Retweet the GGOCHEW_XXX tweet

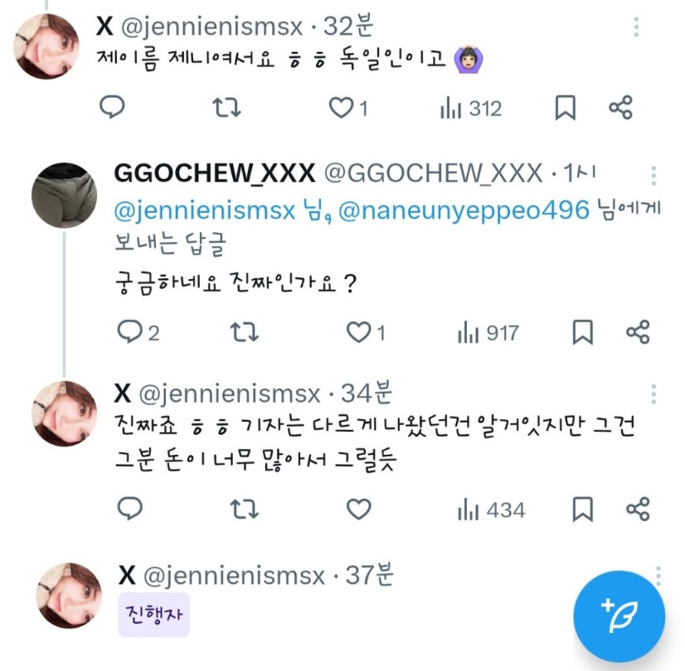click(x=245, y=332)
